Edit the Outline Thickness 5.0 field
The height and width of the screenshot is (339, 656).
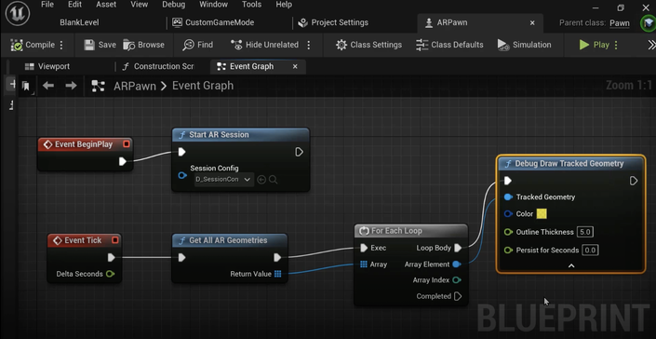coord(585,232)
